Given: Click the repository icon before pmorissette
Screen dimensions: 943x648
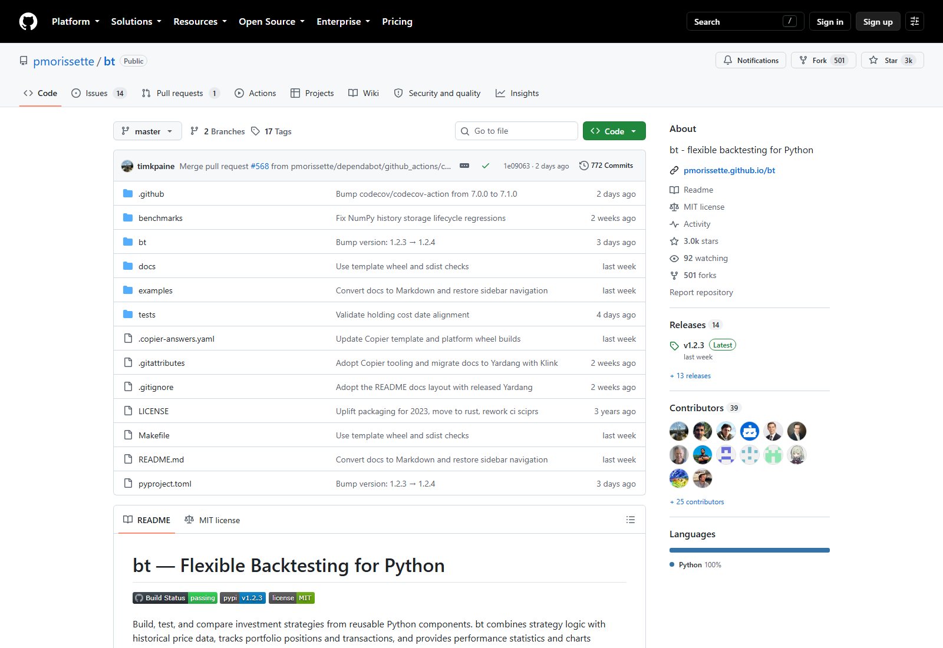Looking at the screenshot, I should (x=24, y=61).
